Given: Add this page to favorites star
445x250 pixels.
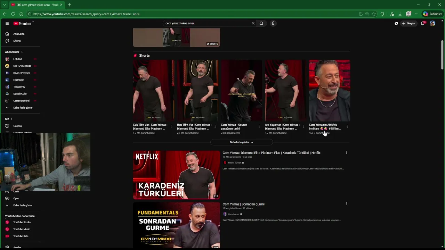Looking at the screenshot, I should click(374, 14).
